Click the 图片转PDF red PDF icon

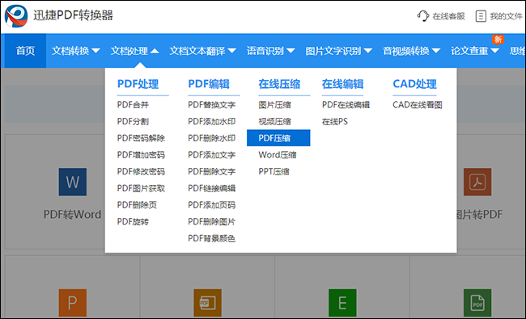(477, 182)
